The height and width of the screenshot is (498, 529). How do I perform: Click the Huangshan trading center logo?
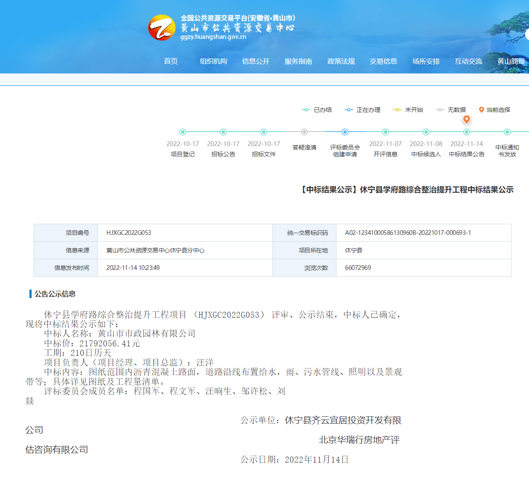[161, 28]
